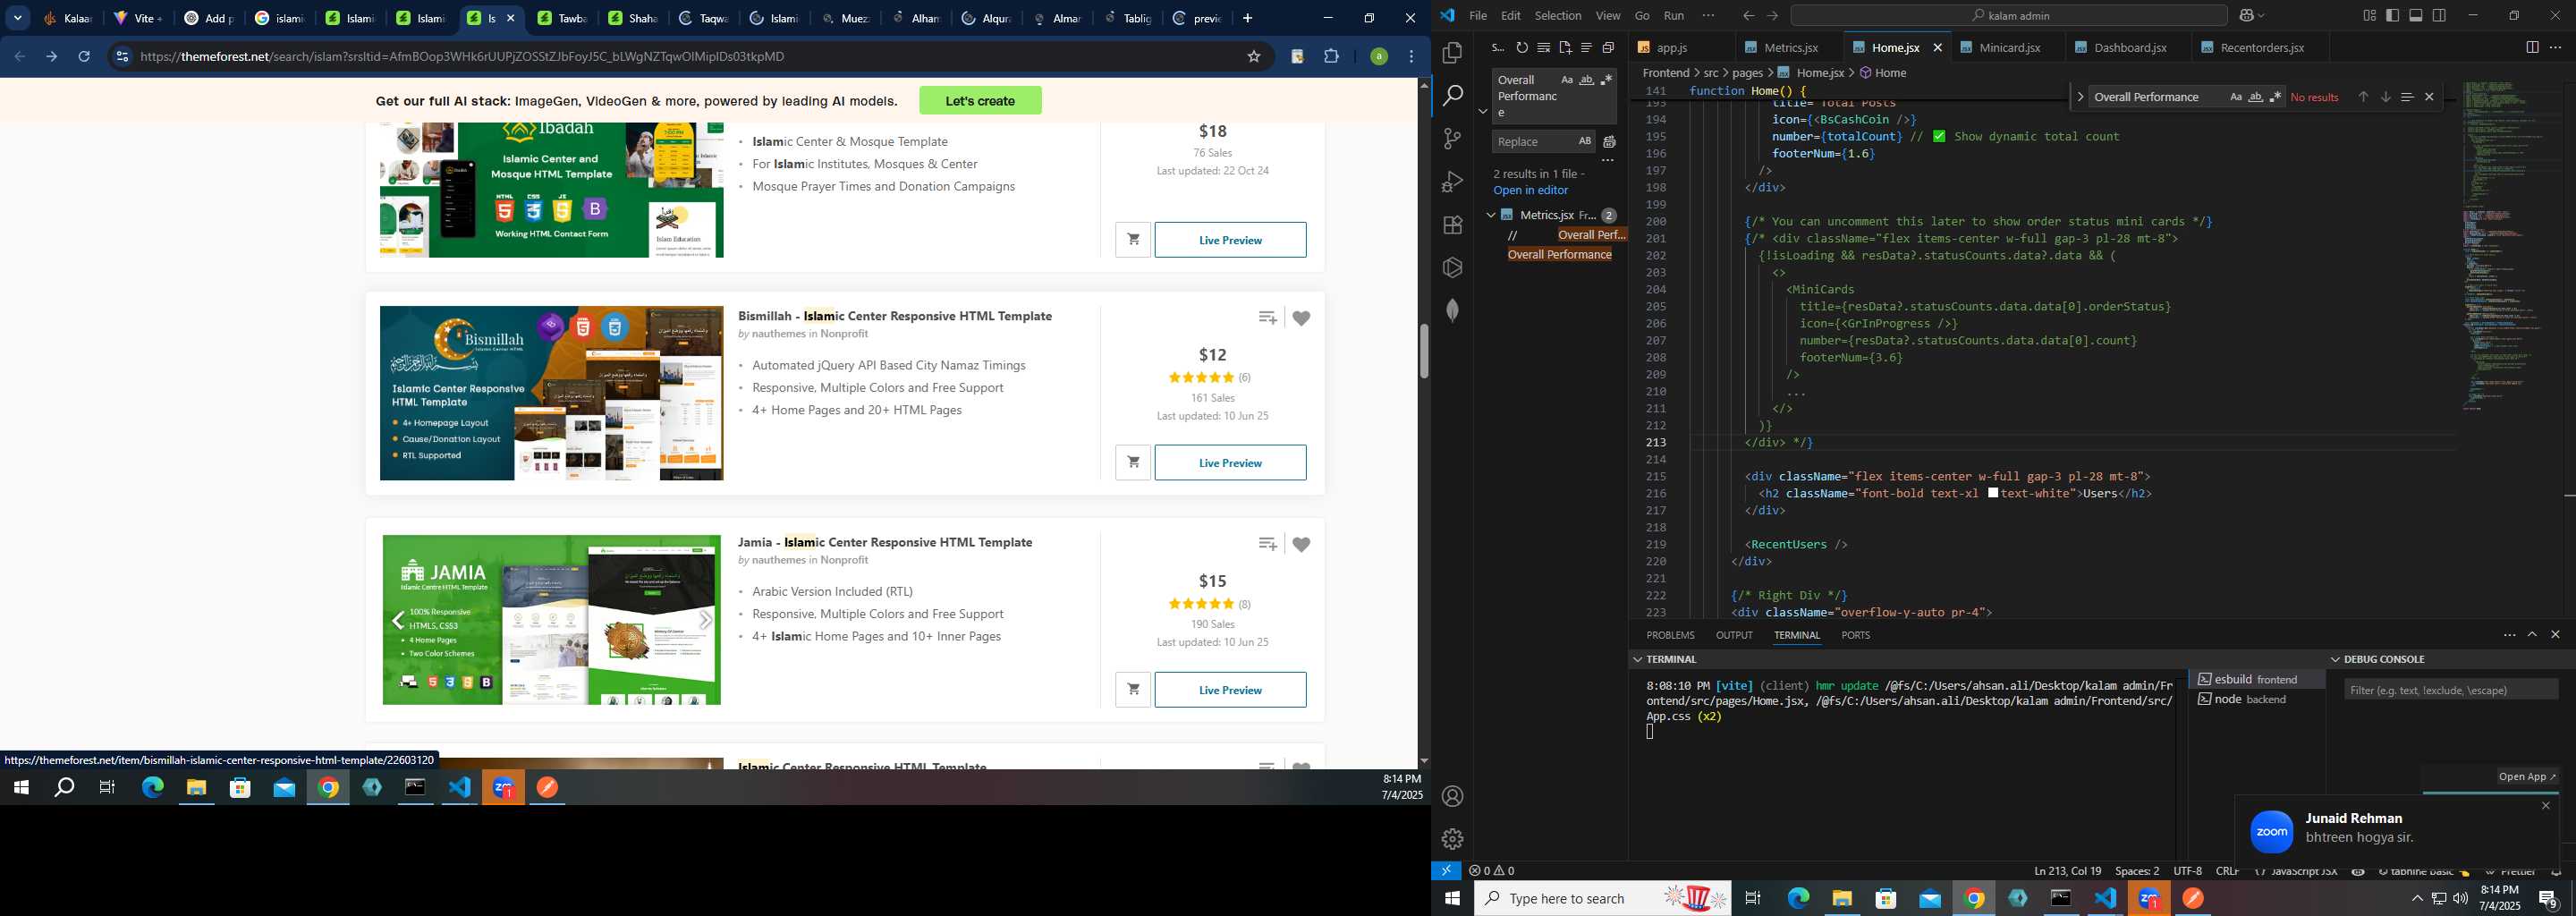Open Live Preview for Bismillah template
The width and height of the screenshot is (2576, 916).
point(1230,463)
